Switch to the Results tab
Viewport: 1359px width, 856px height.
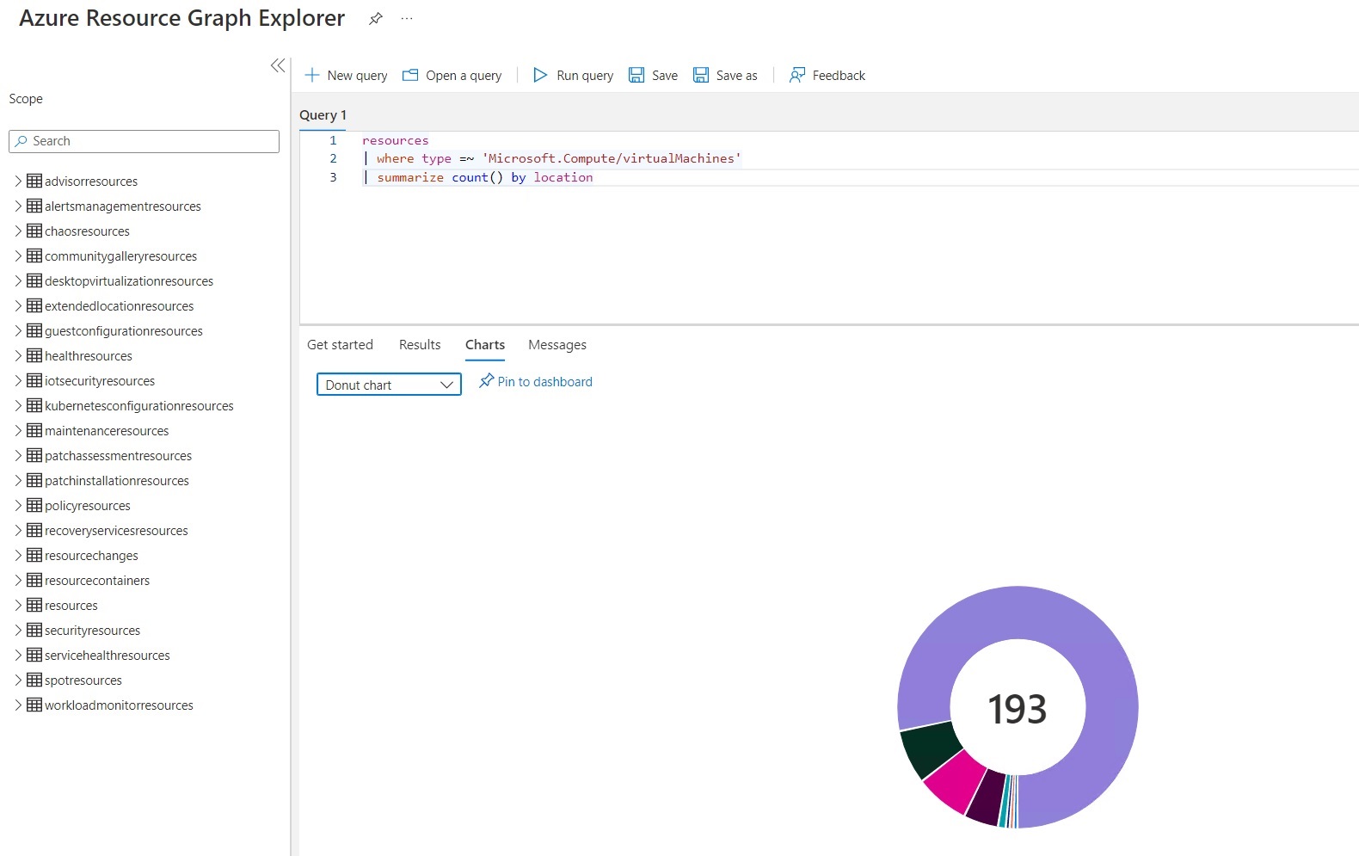(420, 345)
